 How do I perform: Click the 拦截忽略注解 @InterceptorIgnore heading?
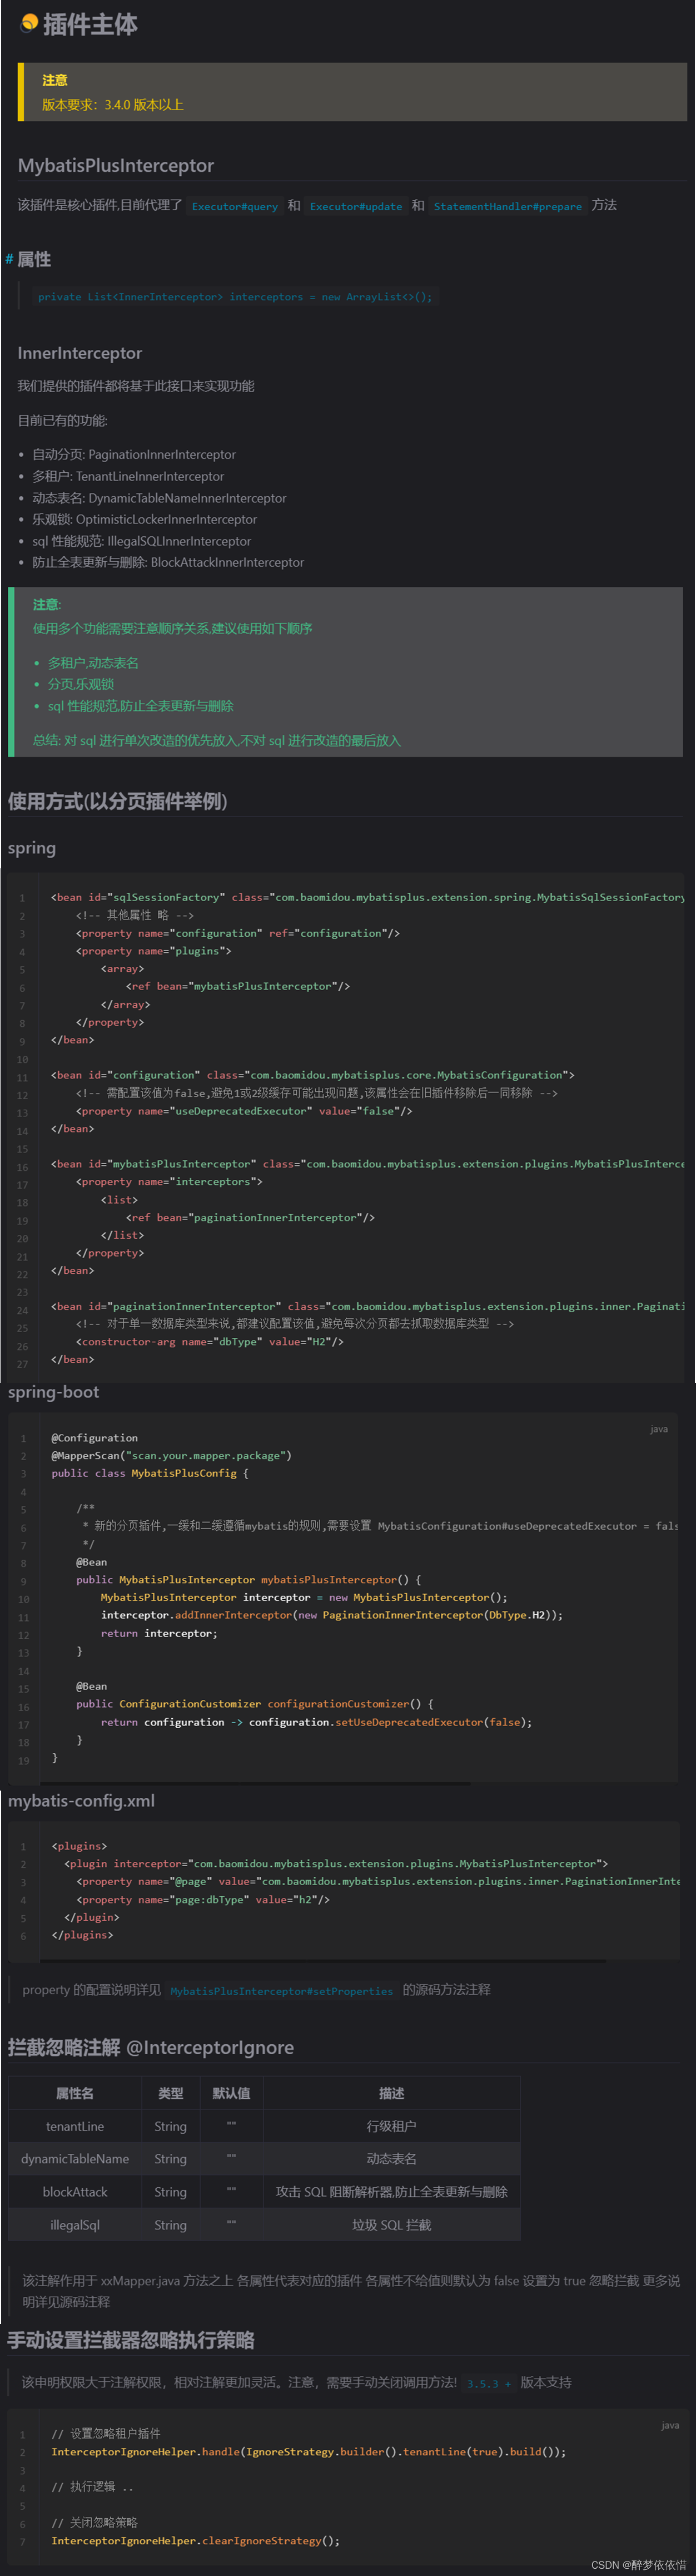(x=151, y=2048)
